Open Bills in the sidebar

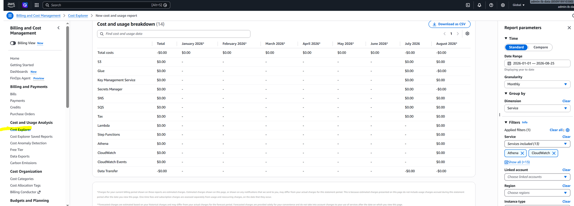click(x=13, y=94)
